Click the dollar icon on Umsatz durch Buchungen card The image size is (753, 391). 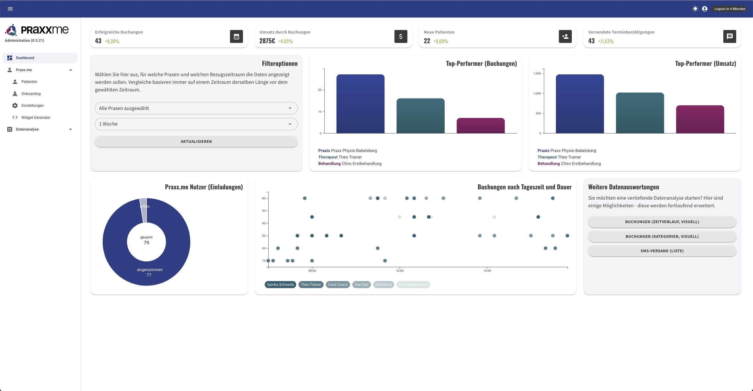(401, 36)
